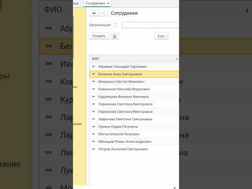Select employee Лукина Лидия Петровна
252x189 pixels.
pyautogui.click(x=134, y=127)
